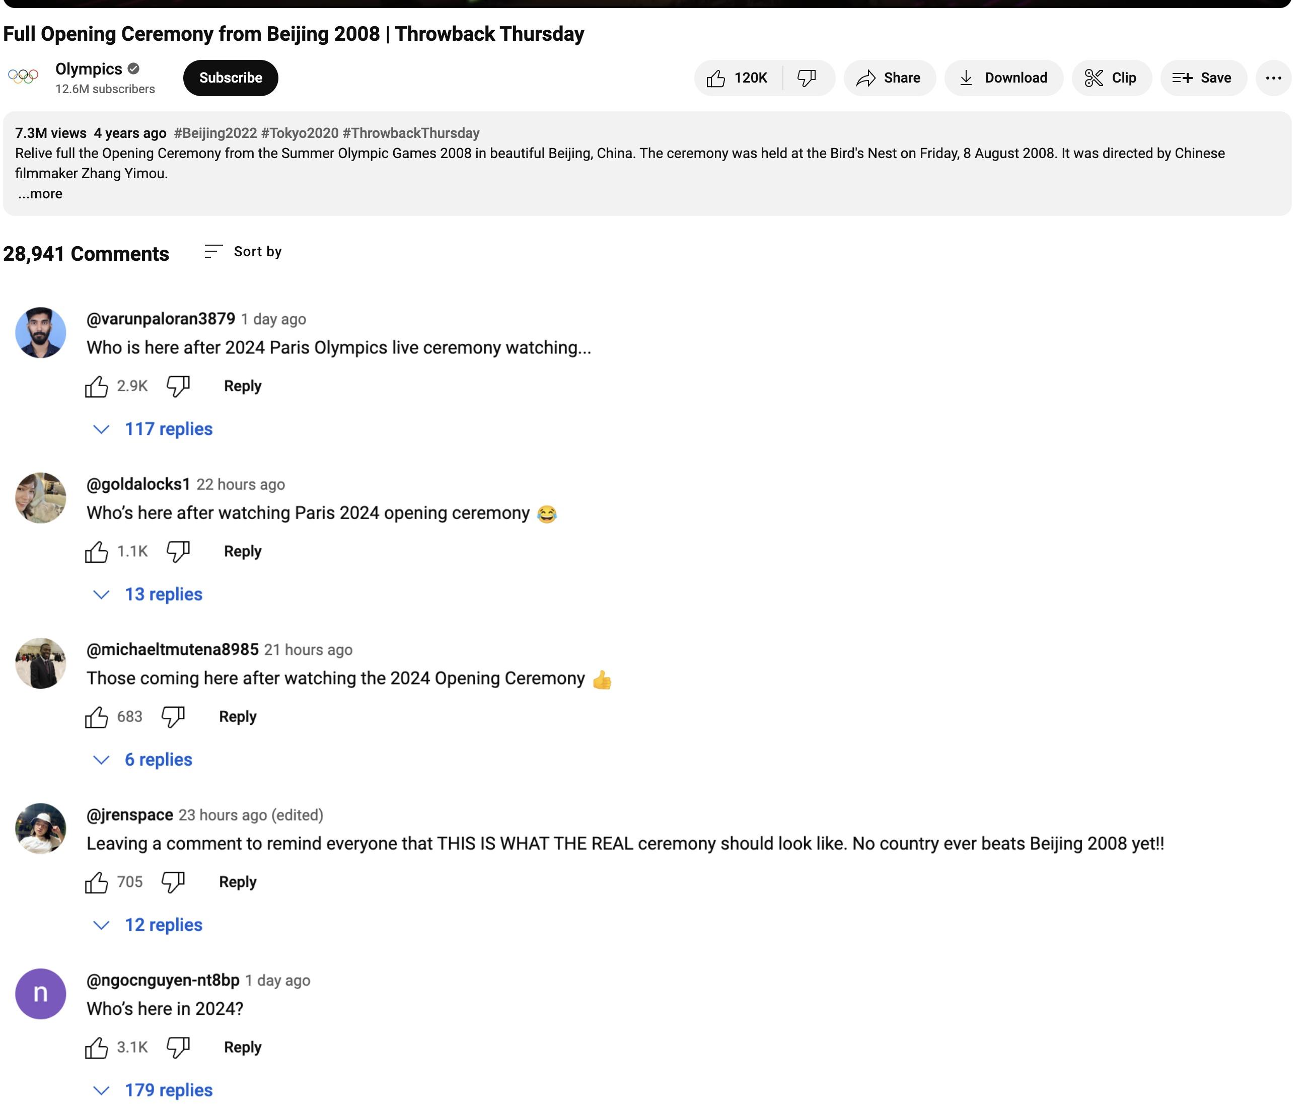Open the #Beijing2022 hashtag

215,133
